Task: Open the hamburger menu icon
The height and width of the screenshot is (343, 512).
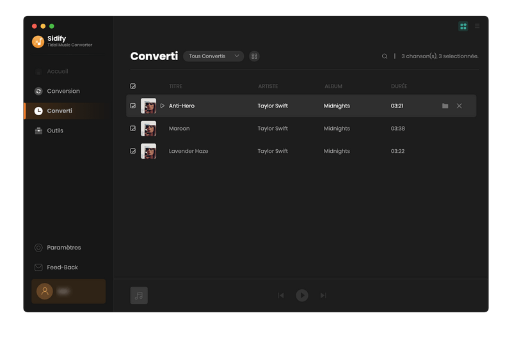Action: point(477,26)
